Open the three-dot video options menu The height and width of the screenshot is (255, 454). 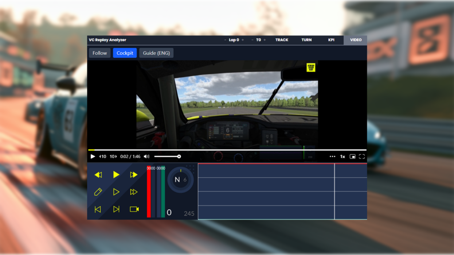pos(333,156)
